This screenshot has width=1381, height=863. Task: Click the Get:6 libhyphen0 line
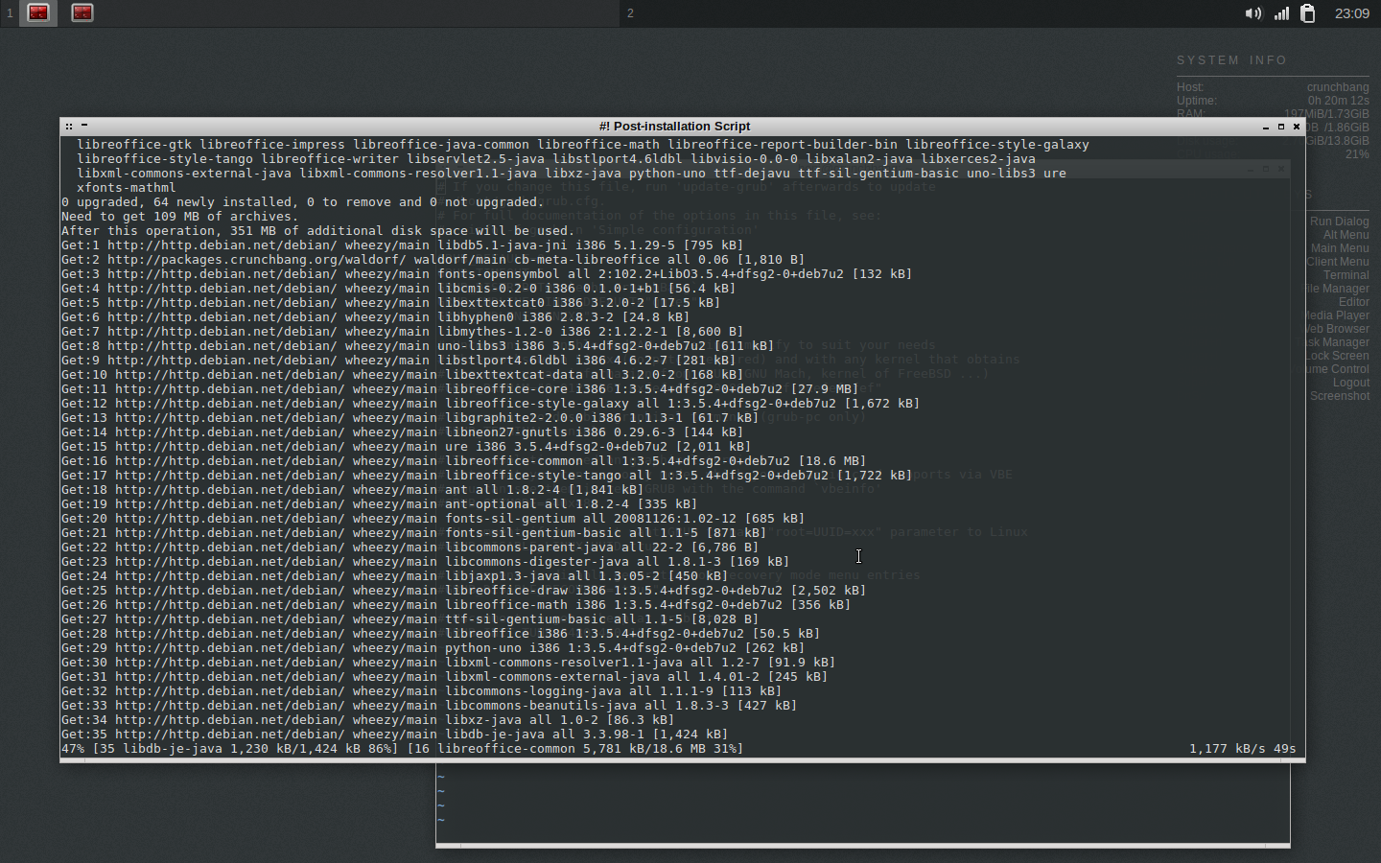pyautogui.click(x=376, y=317)
